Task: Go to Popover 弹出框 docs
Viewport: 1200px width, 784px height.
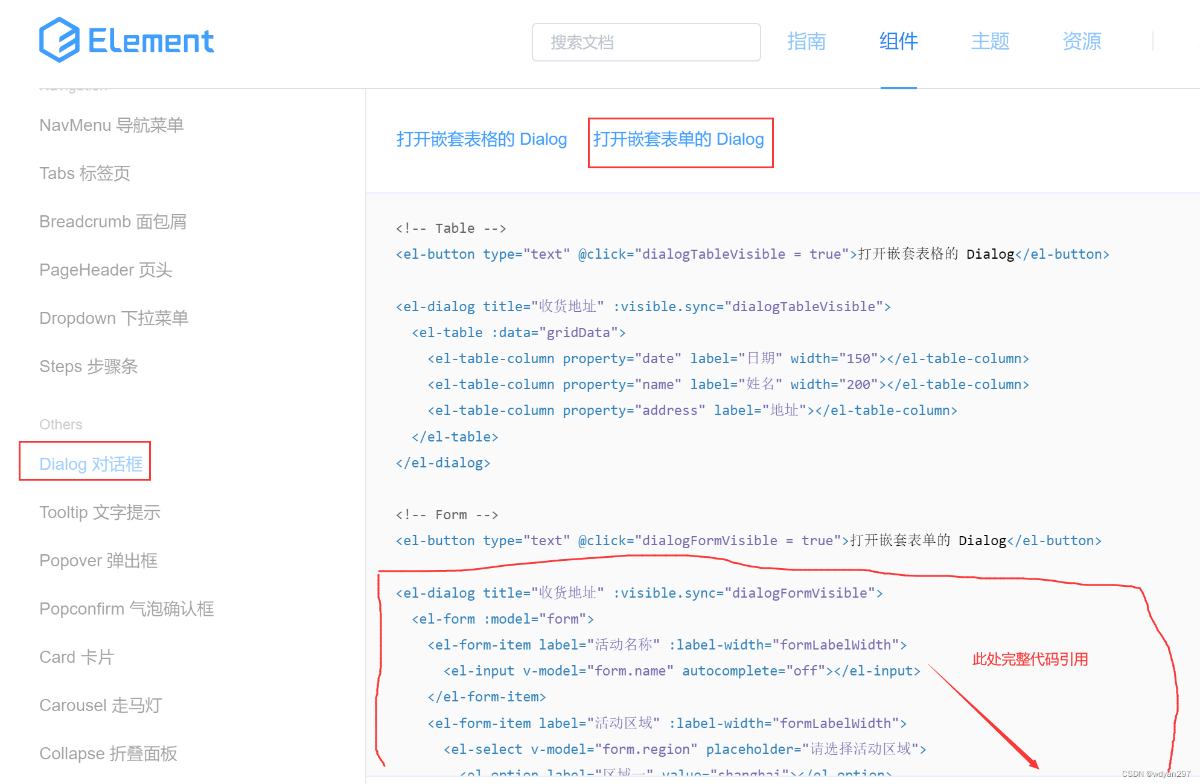Action: click(98, 560)
